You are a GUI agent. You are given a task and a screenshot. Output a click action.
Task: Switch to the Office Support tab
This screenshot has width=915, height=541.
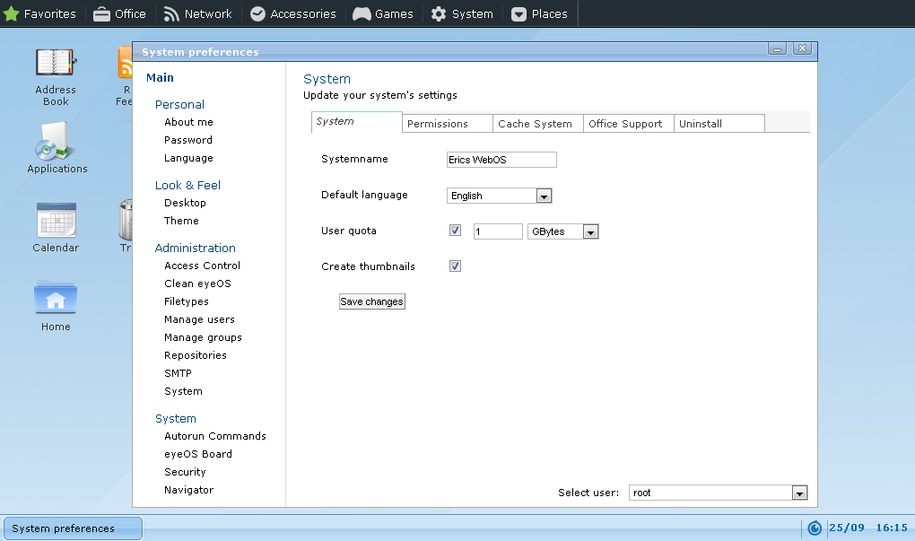tap(629, 124)
